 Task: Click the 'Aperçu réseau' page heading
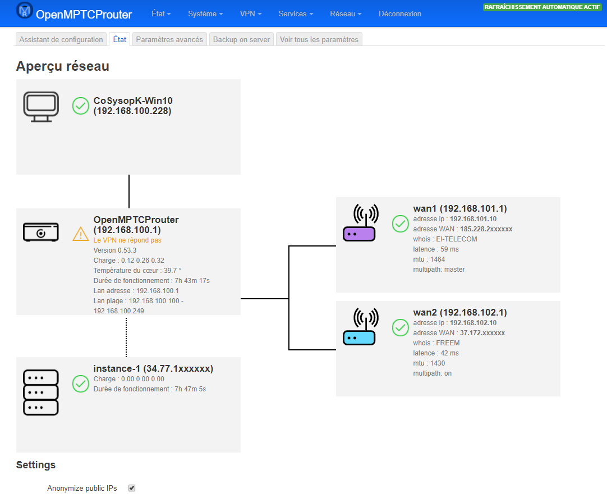click(x=63, y=66)
